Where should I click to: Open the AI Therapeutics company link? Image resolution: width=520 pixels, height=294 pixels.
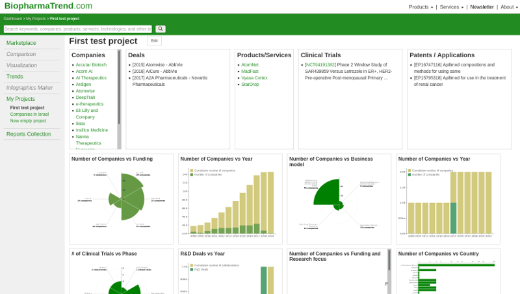91,77
